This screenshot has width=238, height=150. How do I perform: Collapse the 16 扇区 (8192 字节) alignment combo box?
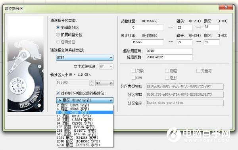[x=85, y=100]
